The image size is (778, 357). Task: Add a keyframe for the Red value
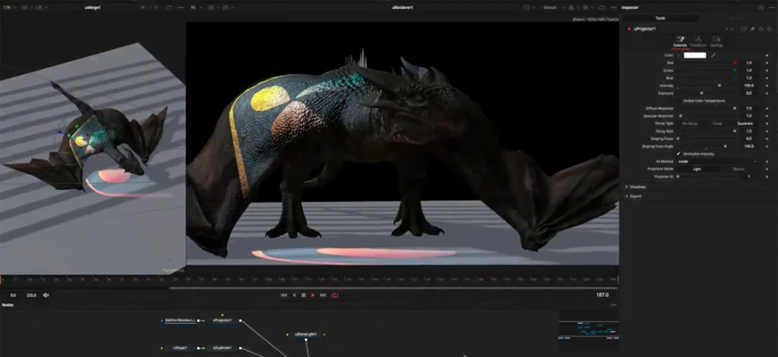[767, 62]
